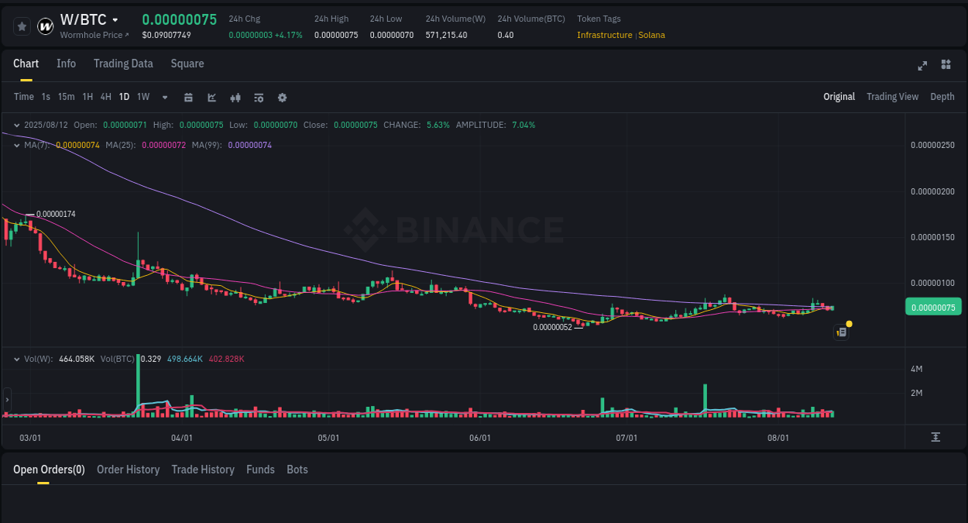The height and width of the screenshot is (523, 968).
Task: Click the yellow dot price marker
Action: click(850, 323)
